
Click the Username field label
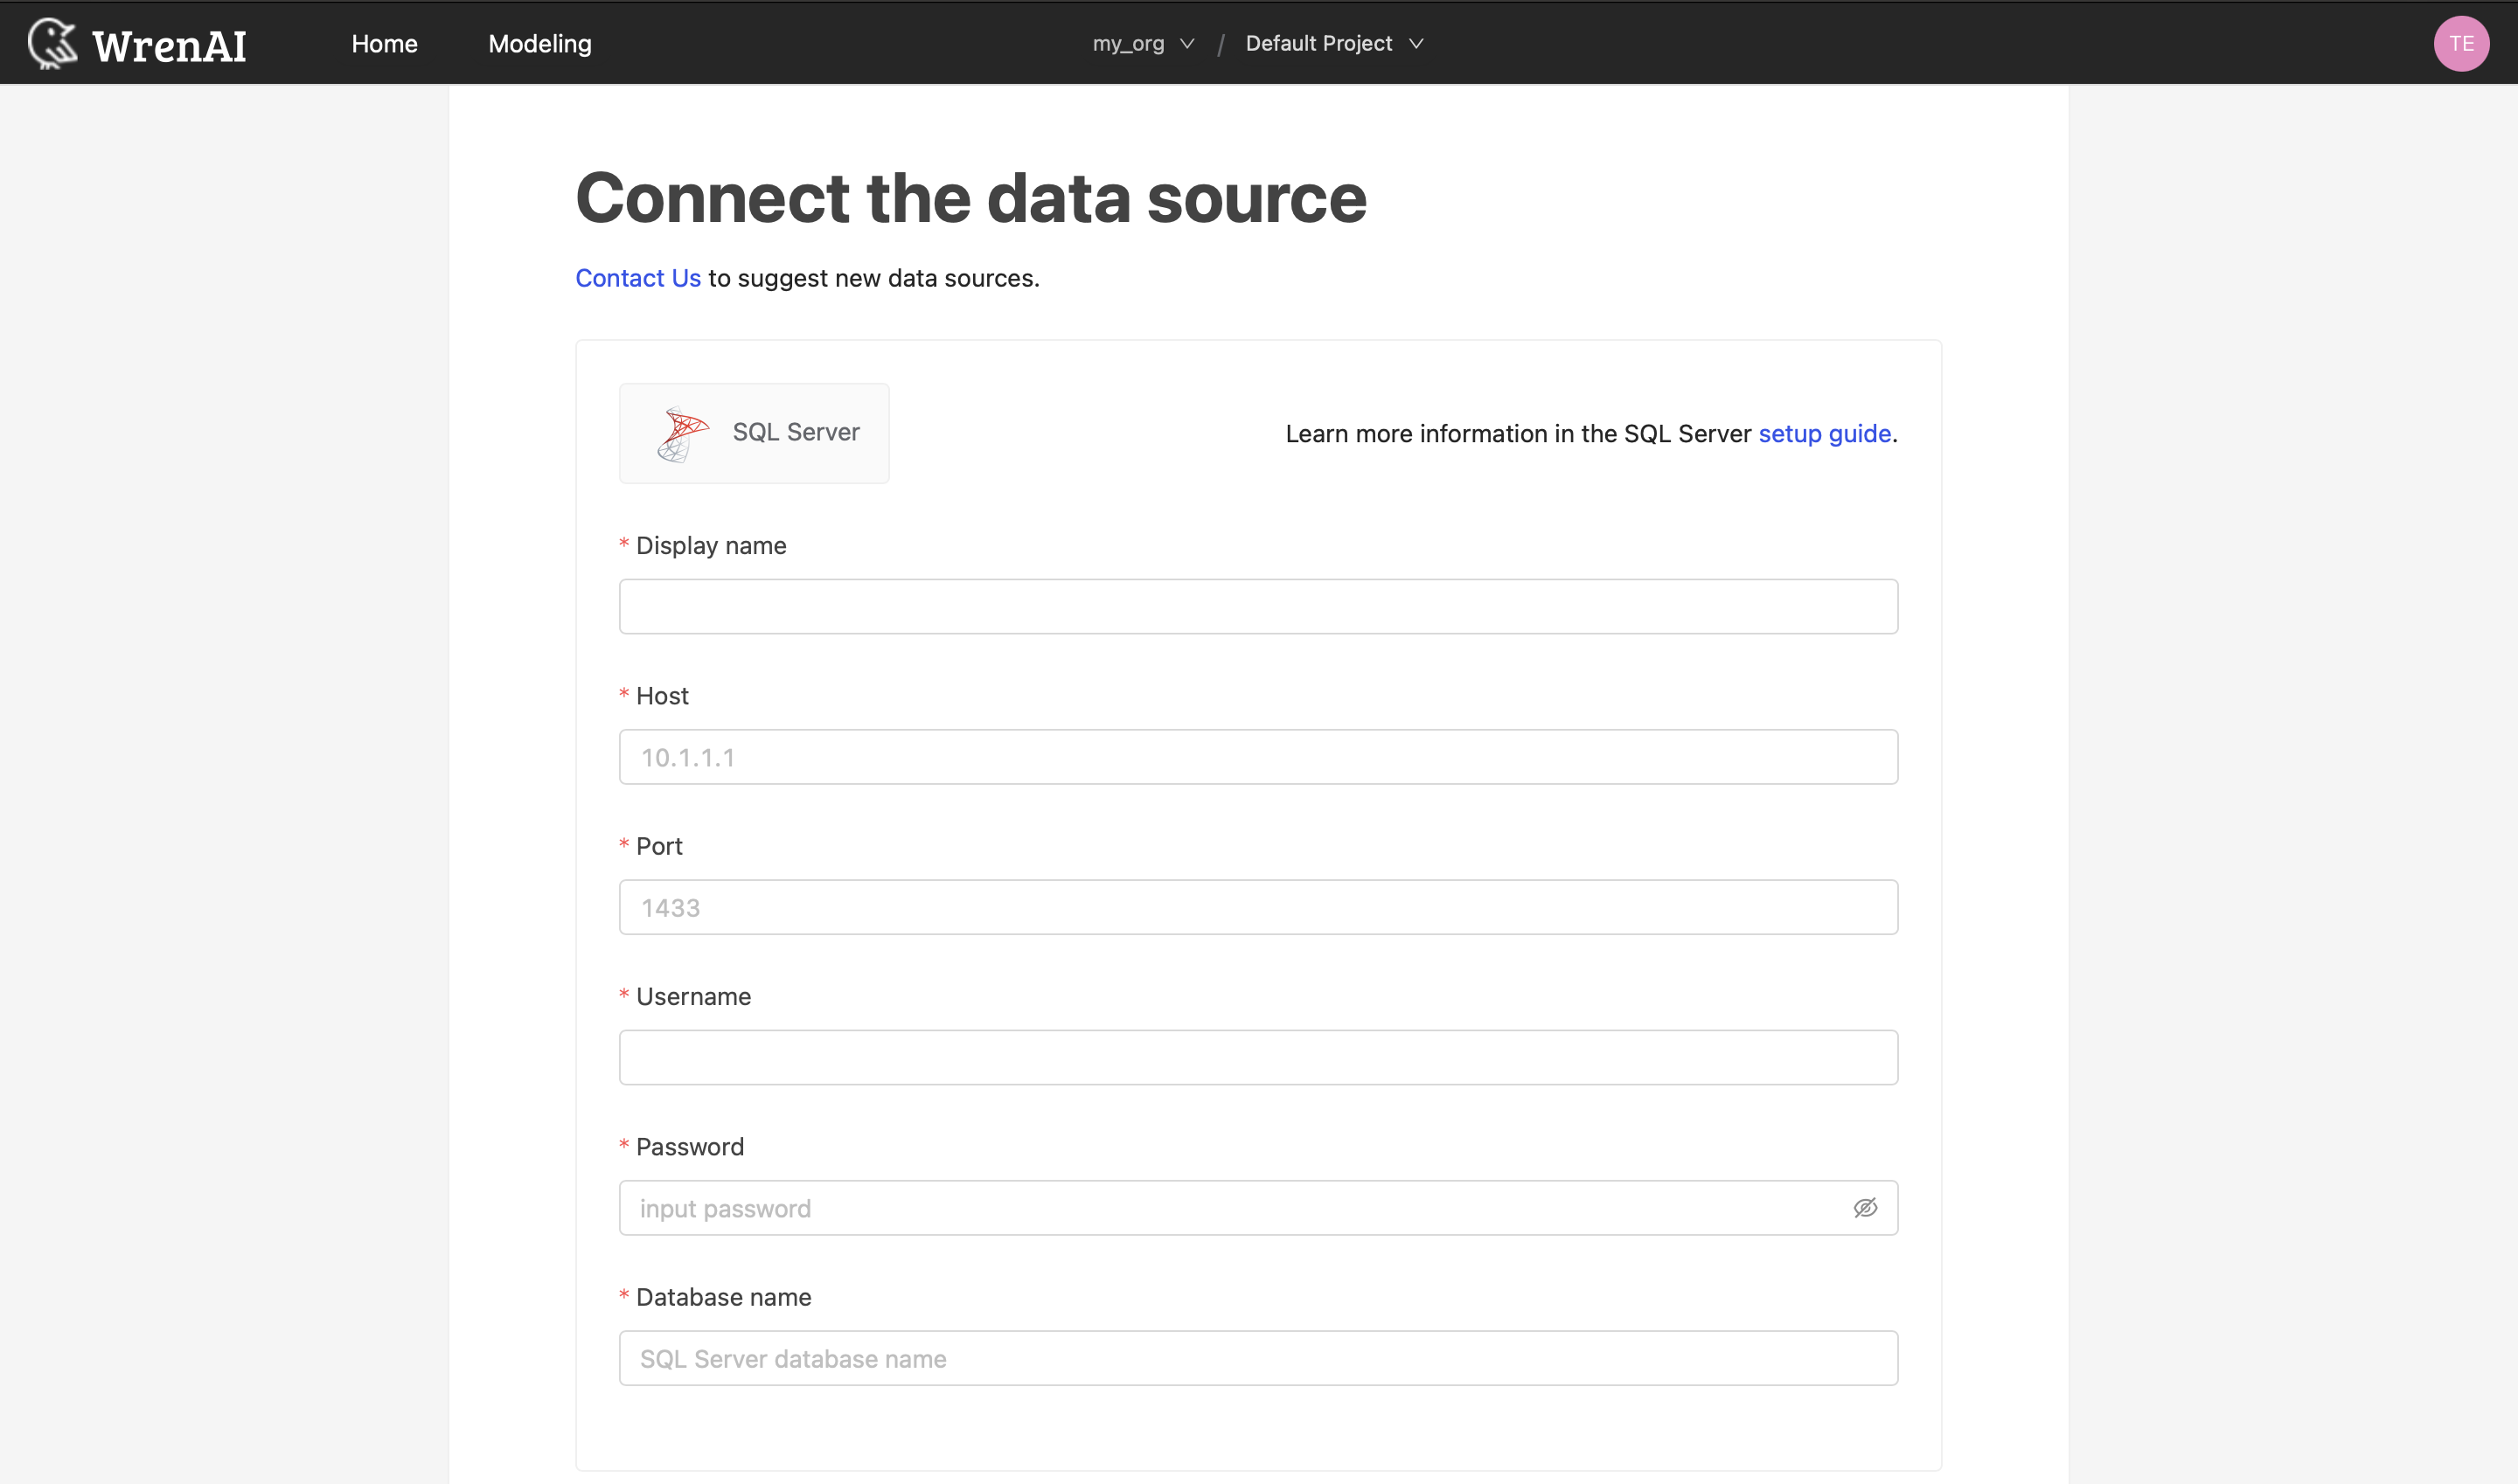[x=693, y=997]
